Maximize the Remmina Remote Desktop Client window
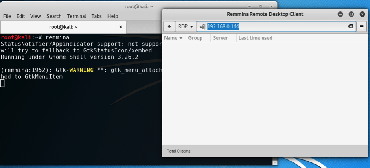The height and width of the screenshot is (168, 370). [351, 14]
